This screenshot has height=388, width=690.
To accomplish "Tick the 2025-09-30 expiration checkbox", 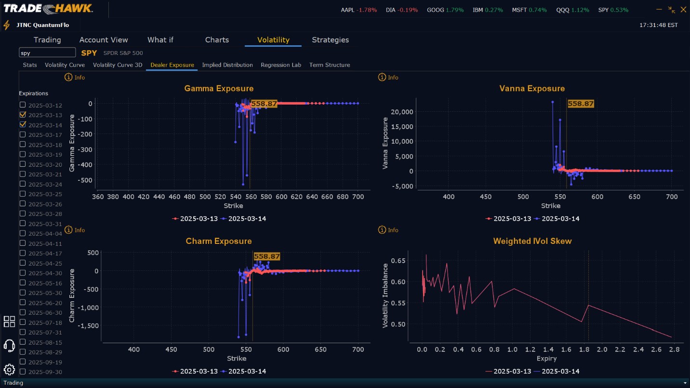I will tap(23, 372).
